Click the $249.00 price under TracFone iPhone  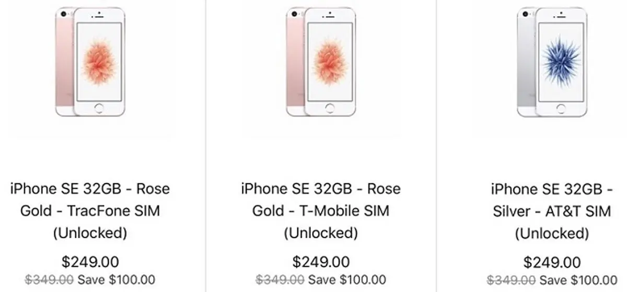[x=90, y=261]
